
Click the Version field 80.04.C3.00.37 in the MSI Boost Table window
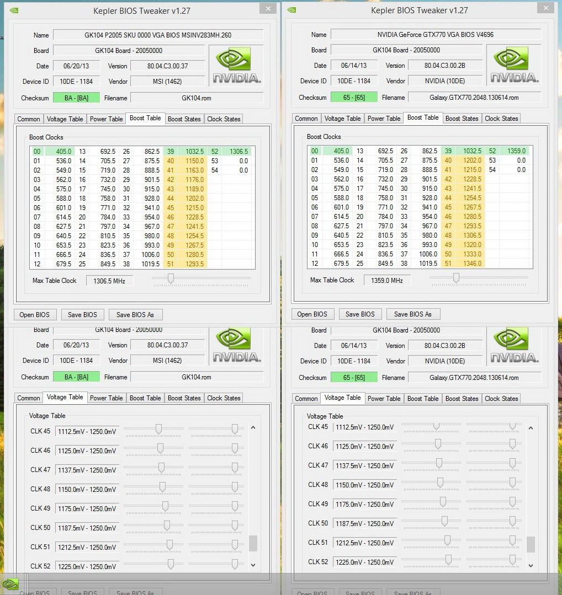tap(168, 66)
